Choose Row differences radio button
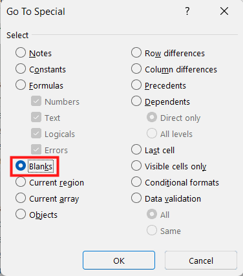The image size is (243, 276). (136, 52)
